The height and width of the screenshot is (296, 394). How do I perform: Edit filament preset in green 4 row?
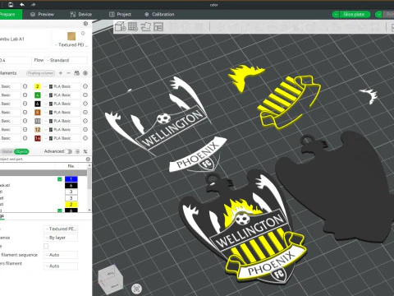(x=85, y=95)
